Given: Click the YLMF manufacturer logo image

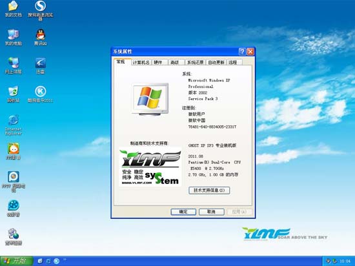Looking at the screenshot, I should (150, 167).
